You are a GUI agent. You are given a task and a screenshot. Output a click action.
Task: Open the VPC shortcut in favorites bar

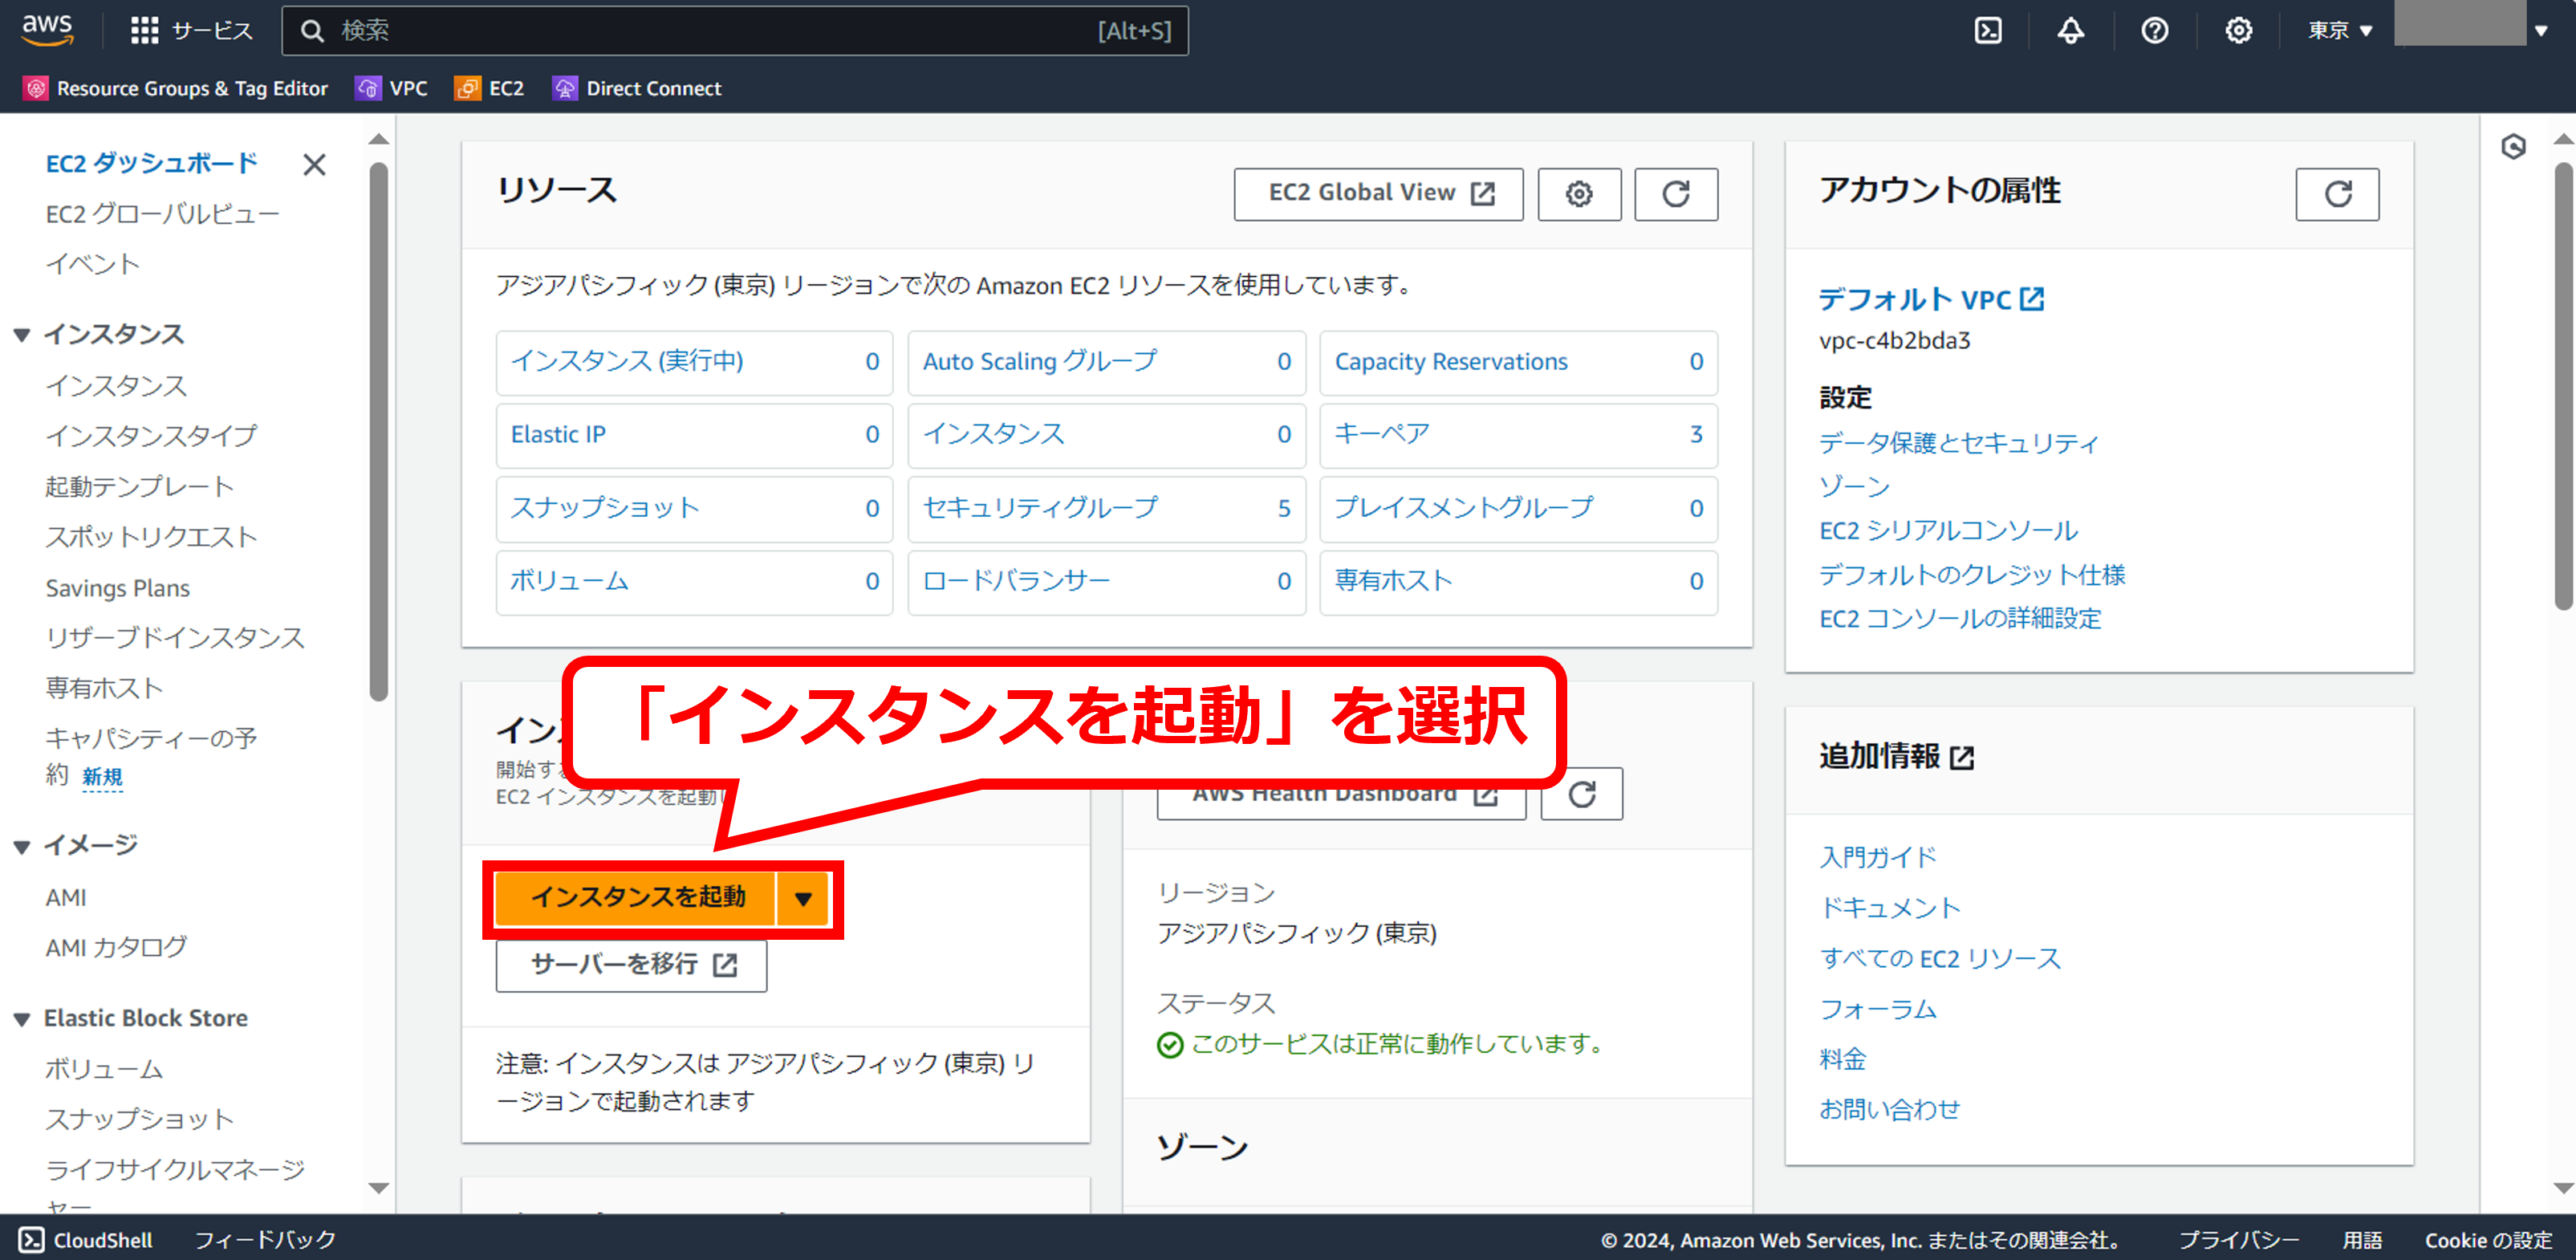(x=392, y=88)
